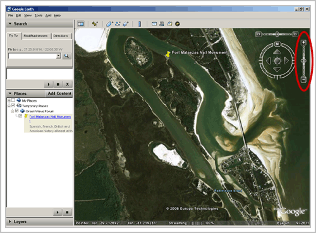The image size is (316, 233).
Task: Select the Add Image Overlay tool
Action: (126, 24)
